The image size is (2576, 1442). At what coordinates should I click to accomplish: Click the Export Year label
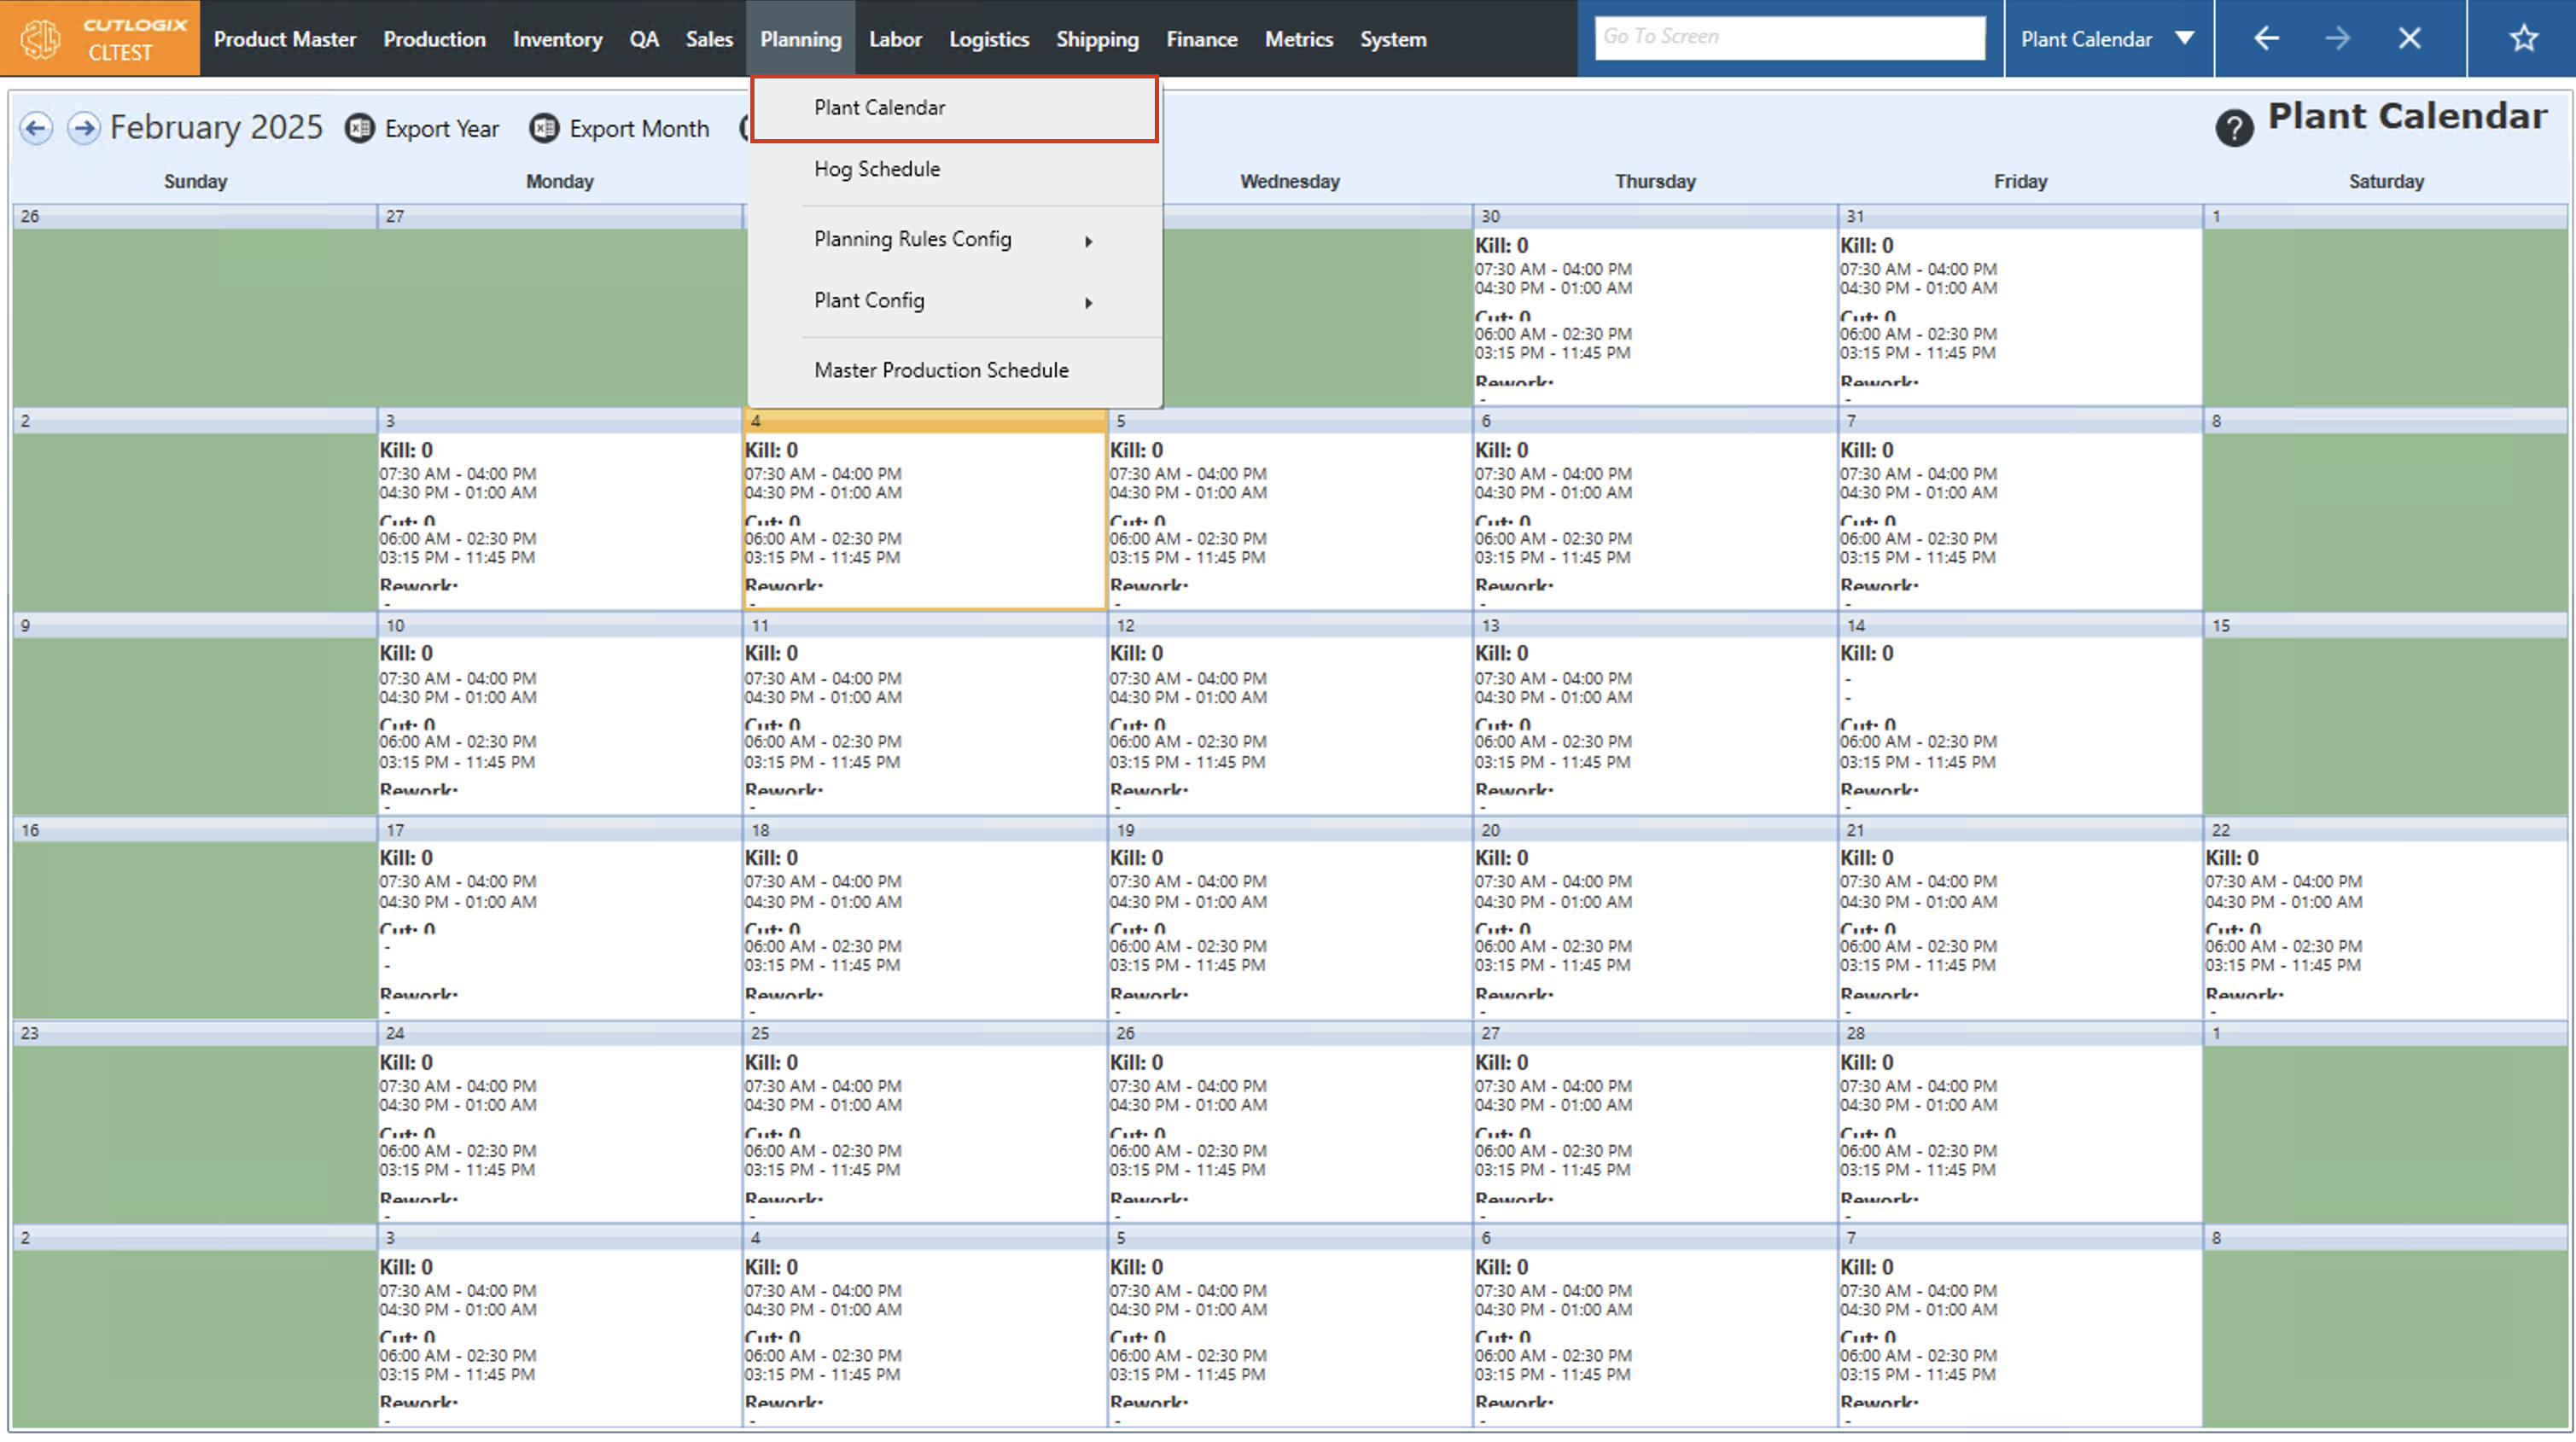(x=441, y=129)
